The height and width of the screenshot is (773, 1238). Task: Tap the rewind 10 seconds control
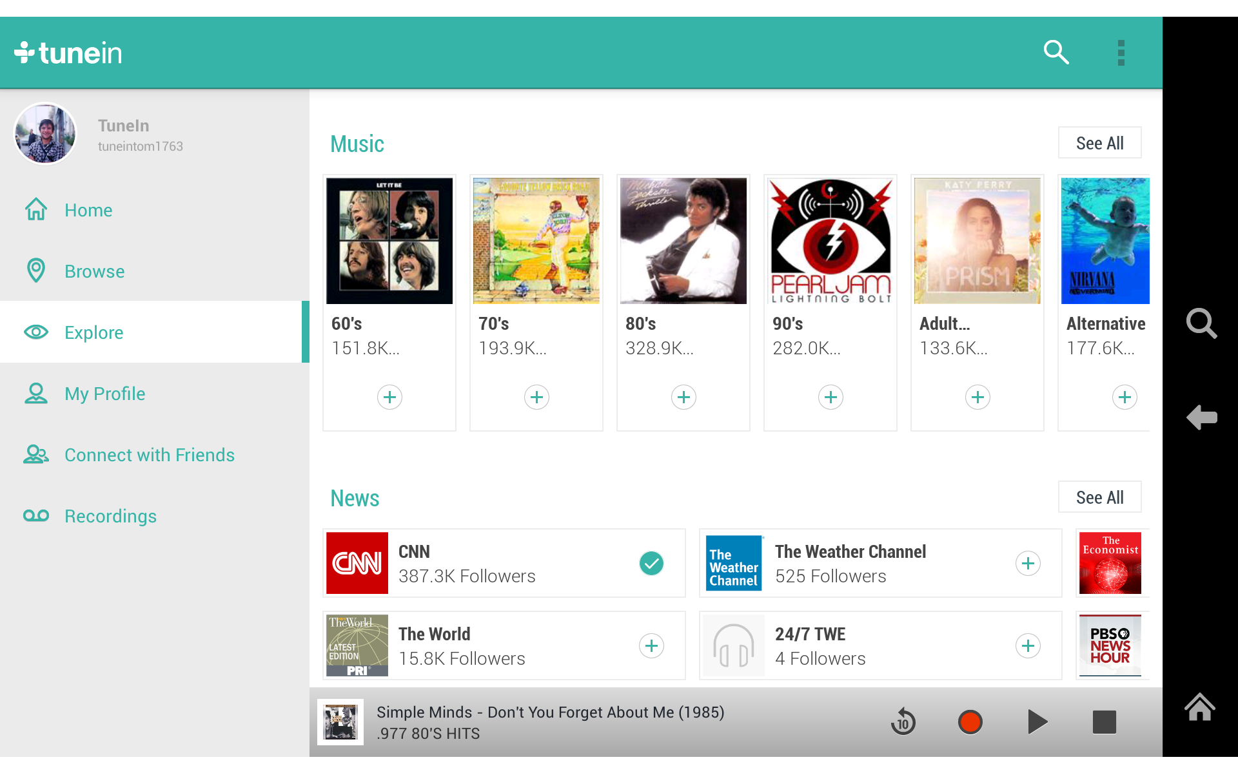pyautogui.click(x=903, y=721)
